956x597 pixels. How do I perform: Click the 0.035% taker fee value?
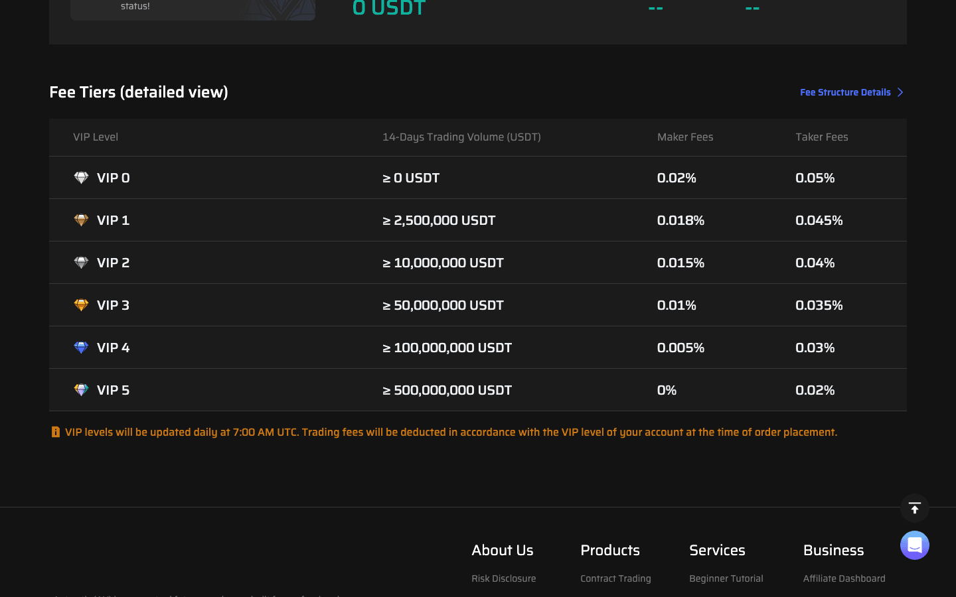tap(819, 305)
